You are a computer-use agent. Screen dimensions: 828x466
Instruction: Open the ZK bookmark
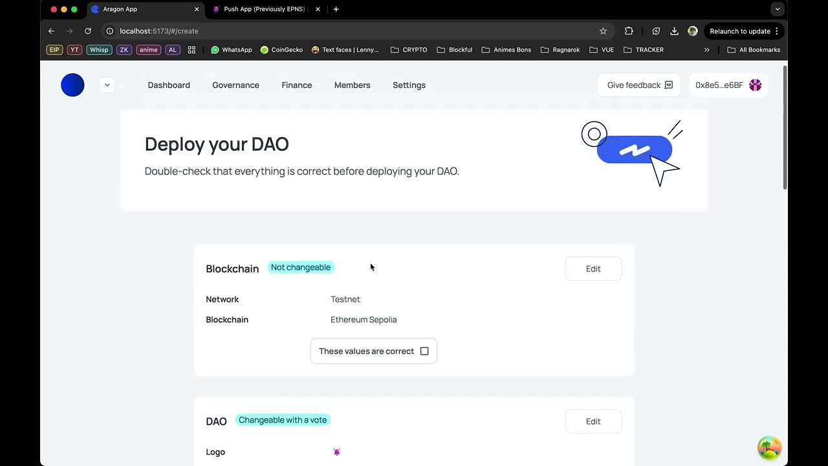[x=124, y=50]
